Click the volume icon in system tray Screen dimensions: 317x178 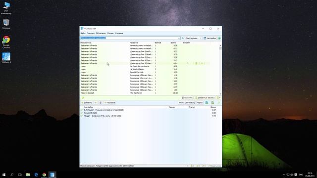[292, 175]
